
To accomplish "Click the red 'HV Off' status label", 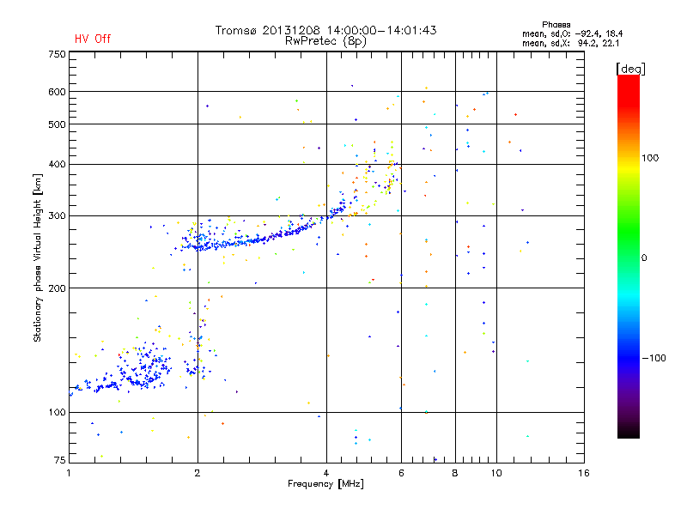I will pyautogui.click(x=93, y=39).
